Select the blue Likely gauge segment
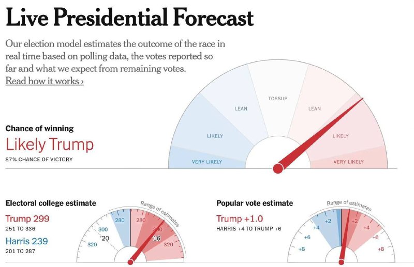 (x=215, y=136)
